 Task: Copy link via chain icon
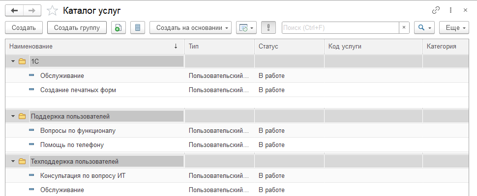[x=436, y=10]
